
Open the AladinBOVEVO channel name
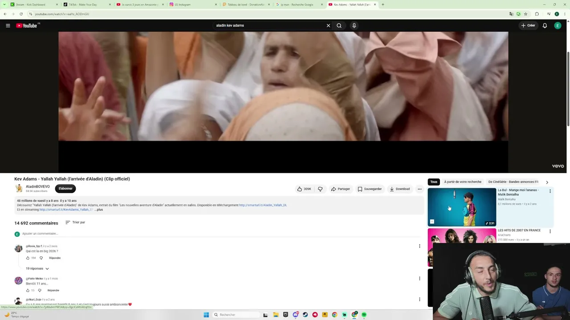[x=38, y=187]
